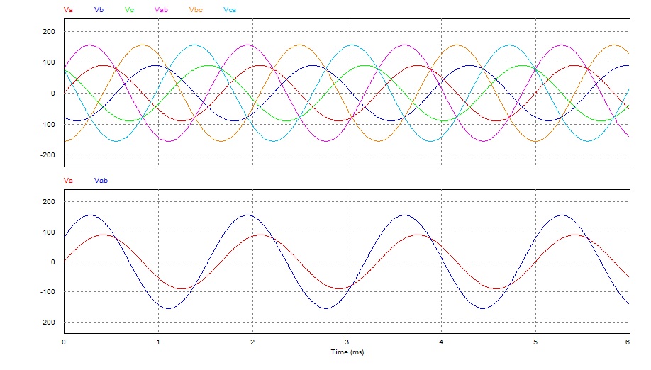This screenshot has width=651, height=370.
Task: Click the 2 tick on the time axis
Action: (x=252, y=342)
